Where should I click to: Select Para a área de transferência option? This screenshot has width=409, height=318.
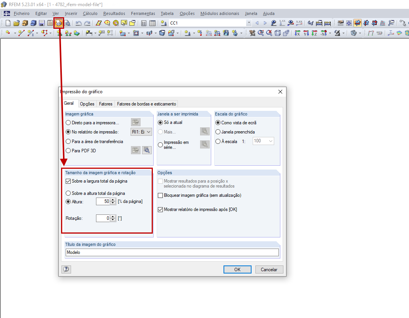68,142
